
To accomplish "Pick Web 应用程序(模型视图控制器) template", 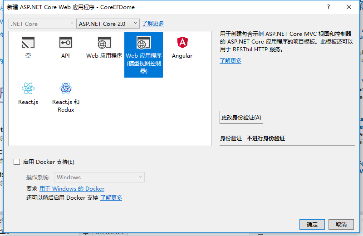I will tap(143, 54).
